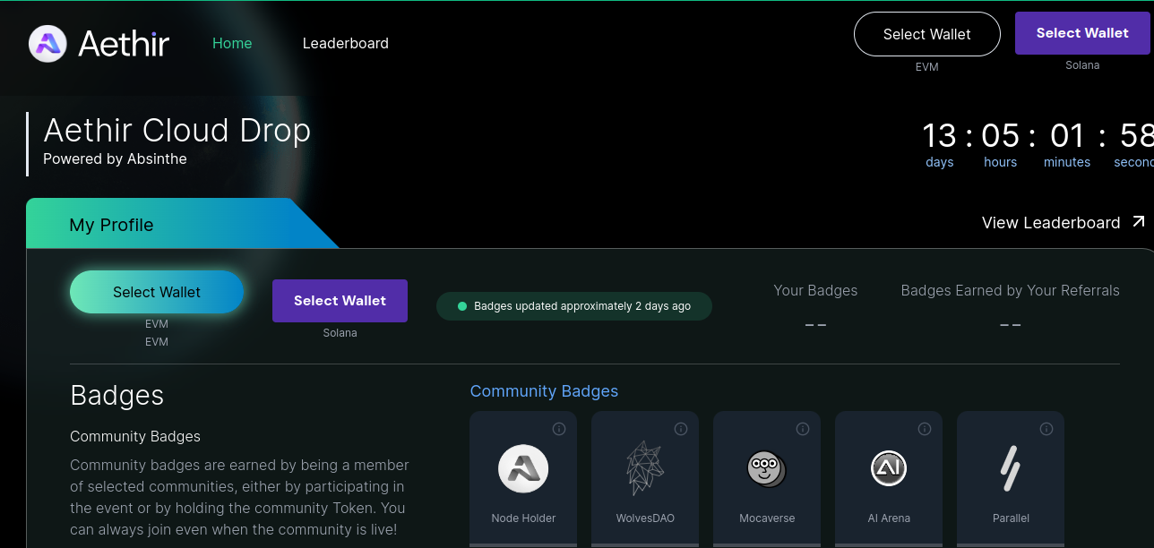Open the Node Holder badge icon
The height and width of the screenshot is (548, 1154).
(523, 469)
